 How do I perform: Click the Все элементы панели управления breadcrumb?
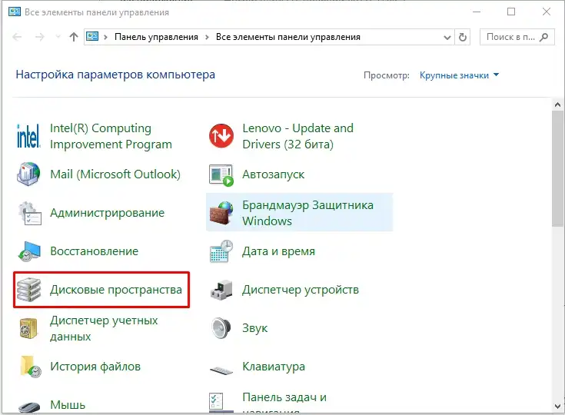[x=288, y=37]
